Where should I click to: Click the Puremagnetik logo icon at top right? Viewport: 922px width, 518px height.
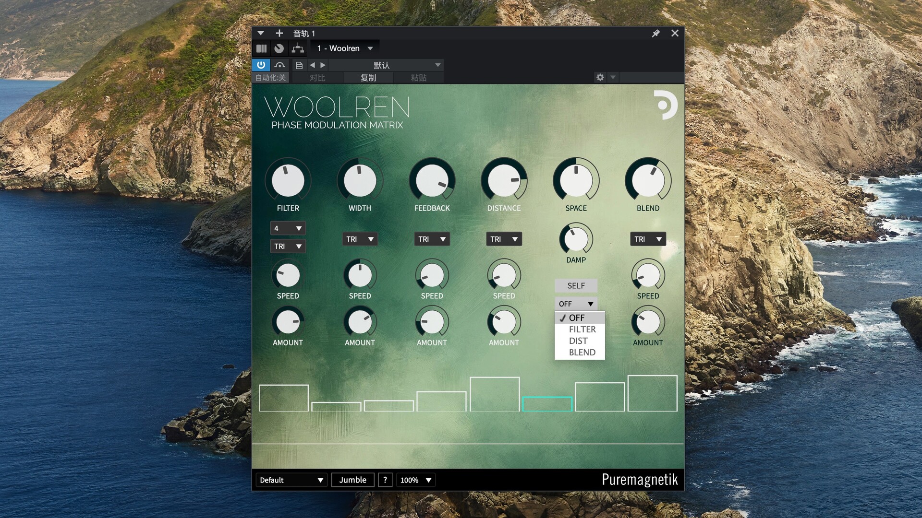coord(665,105)
